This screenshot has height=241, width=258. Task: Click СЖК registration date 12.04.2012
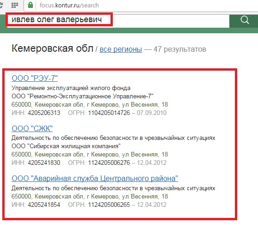tap(152, 163)
